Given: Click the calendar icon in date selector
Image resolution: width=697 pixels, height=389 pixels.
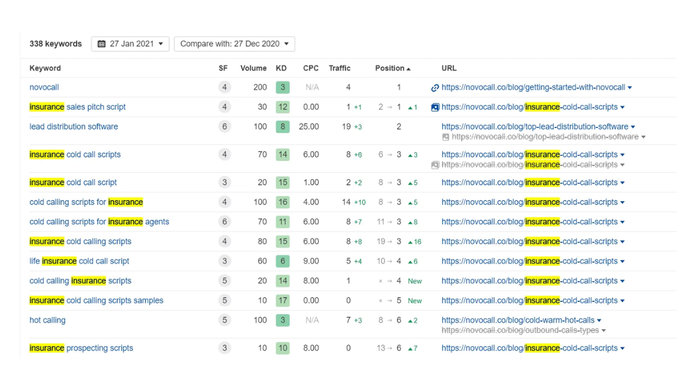Looking at the screenshot, I should point(101,44).
